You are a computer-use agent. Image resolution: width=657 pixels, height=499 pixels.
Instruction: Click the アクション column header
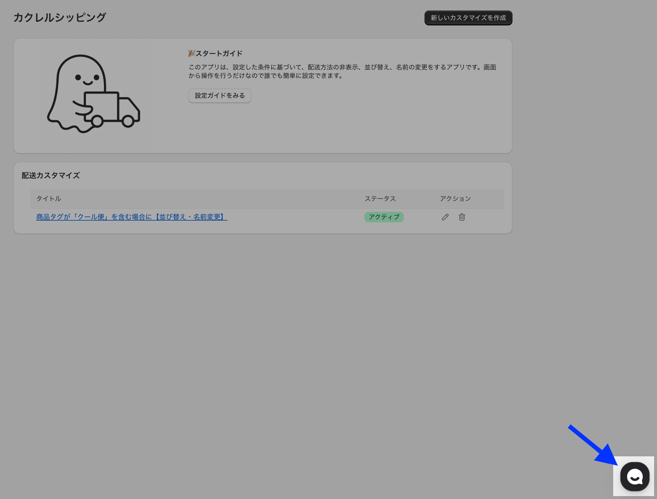455,199
